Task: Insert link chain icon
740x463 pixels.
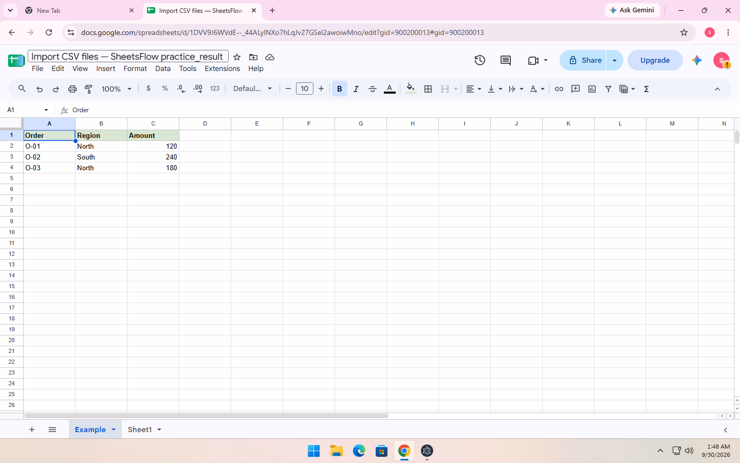Action: [x=559, y=89]
